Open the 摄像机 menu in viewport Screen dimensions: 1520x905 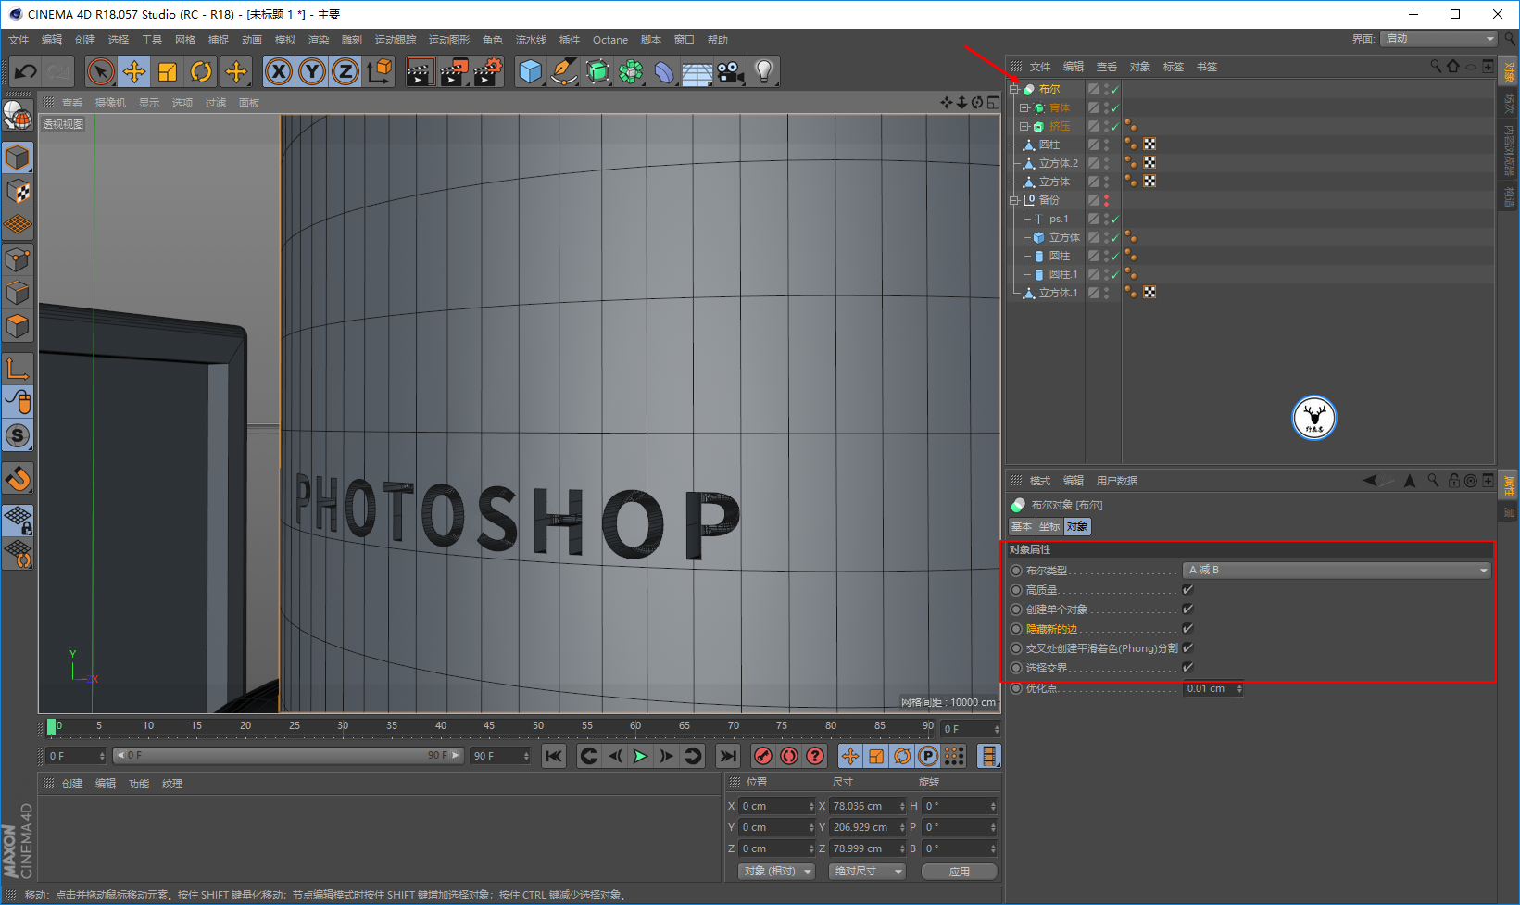(110, 103)
